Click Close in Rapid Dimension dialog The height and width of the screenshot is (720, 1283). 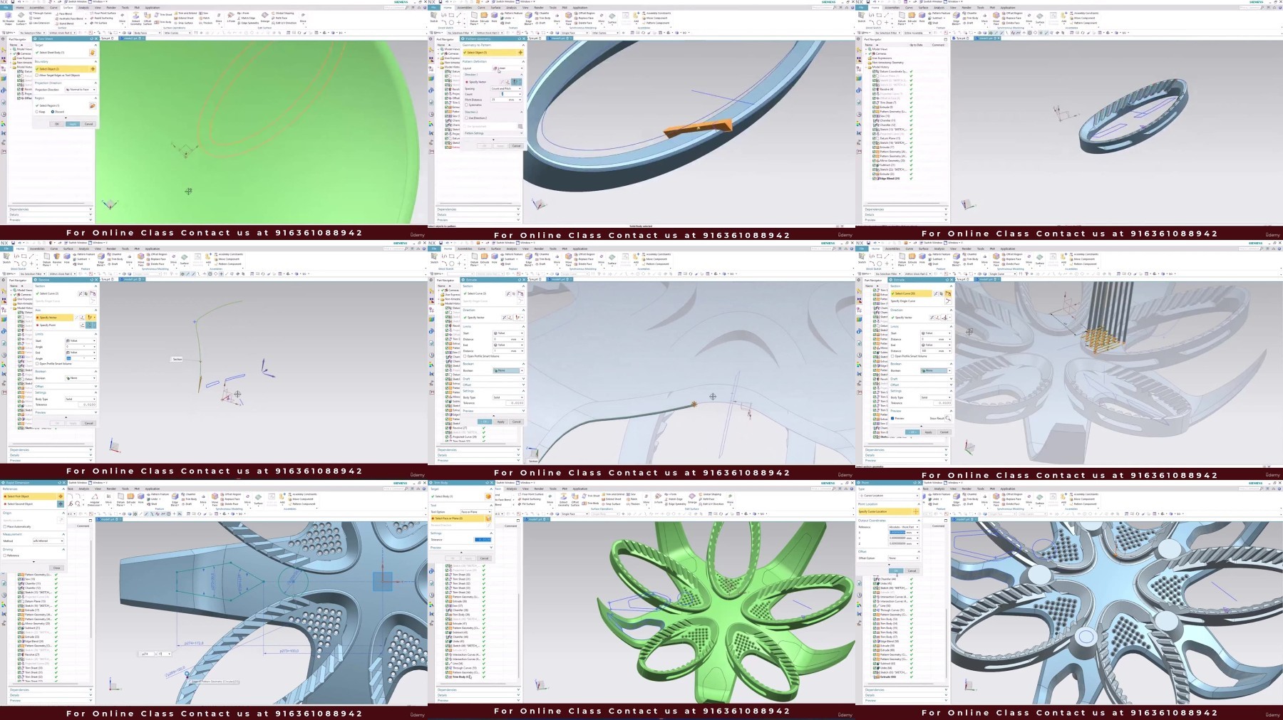[56, 568]
